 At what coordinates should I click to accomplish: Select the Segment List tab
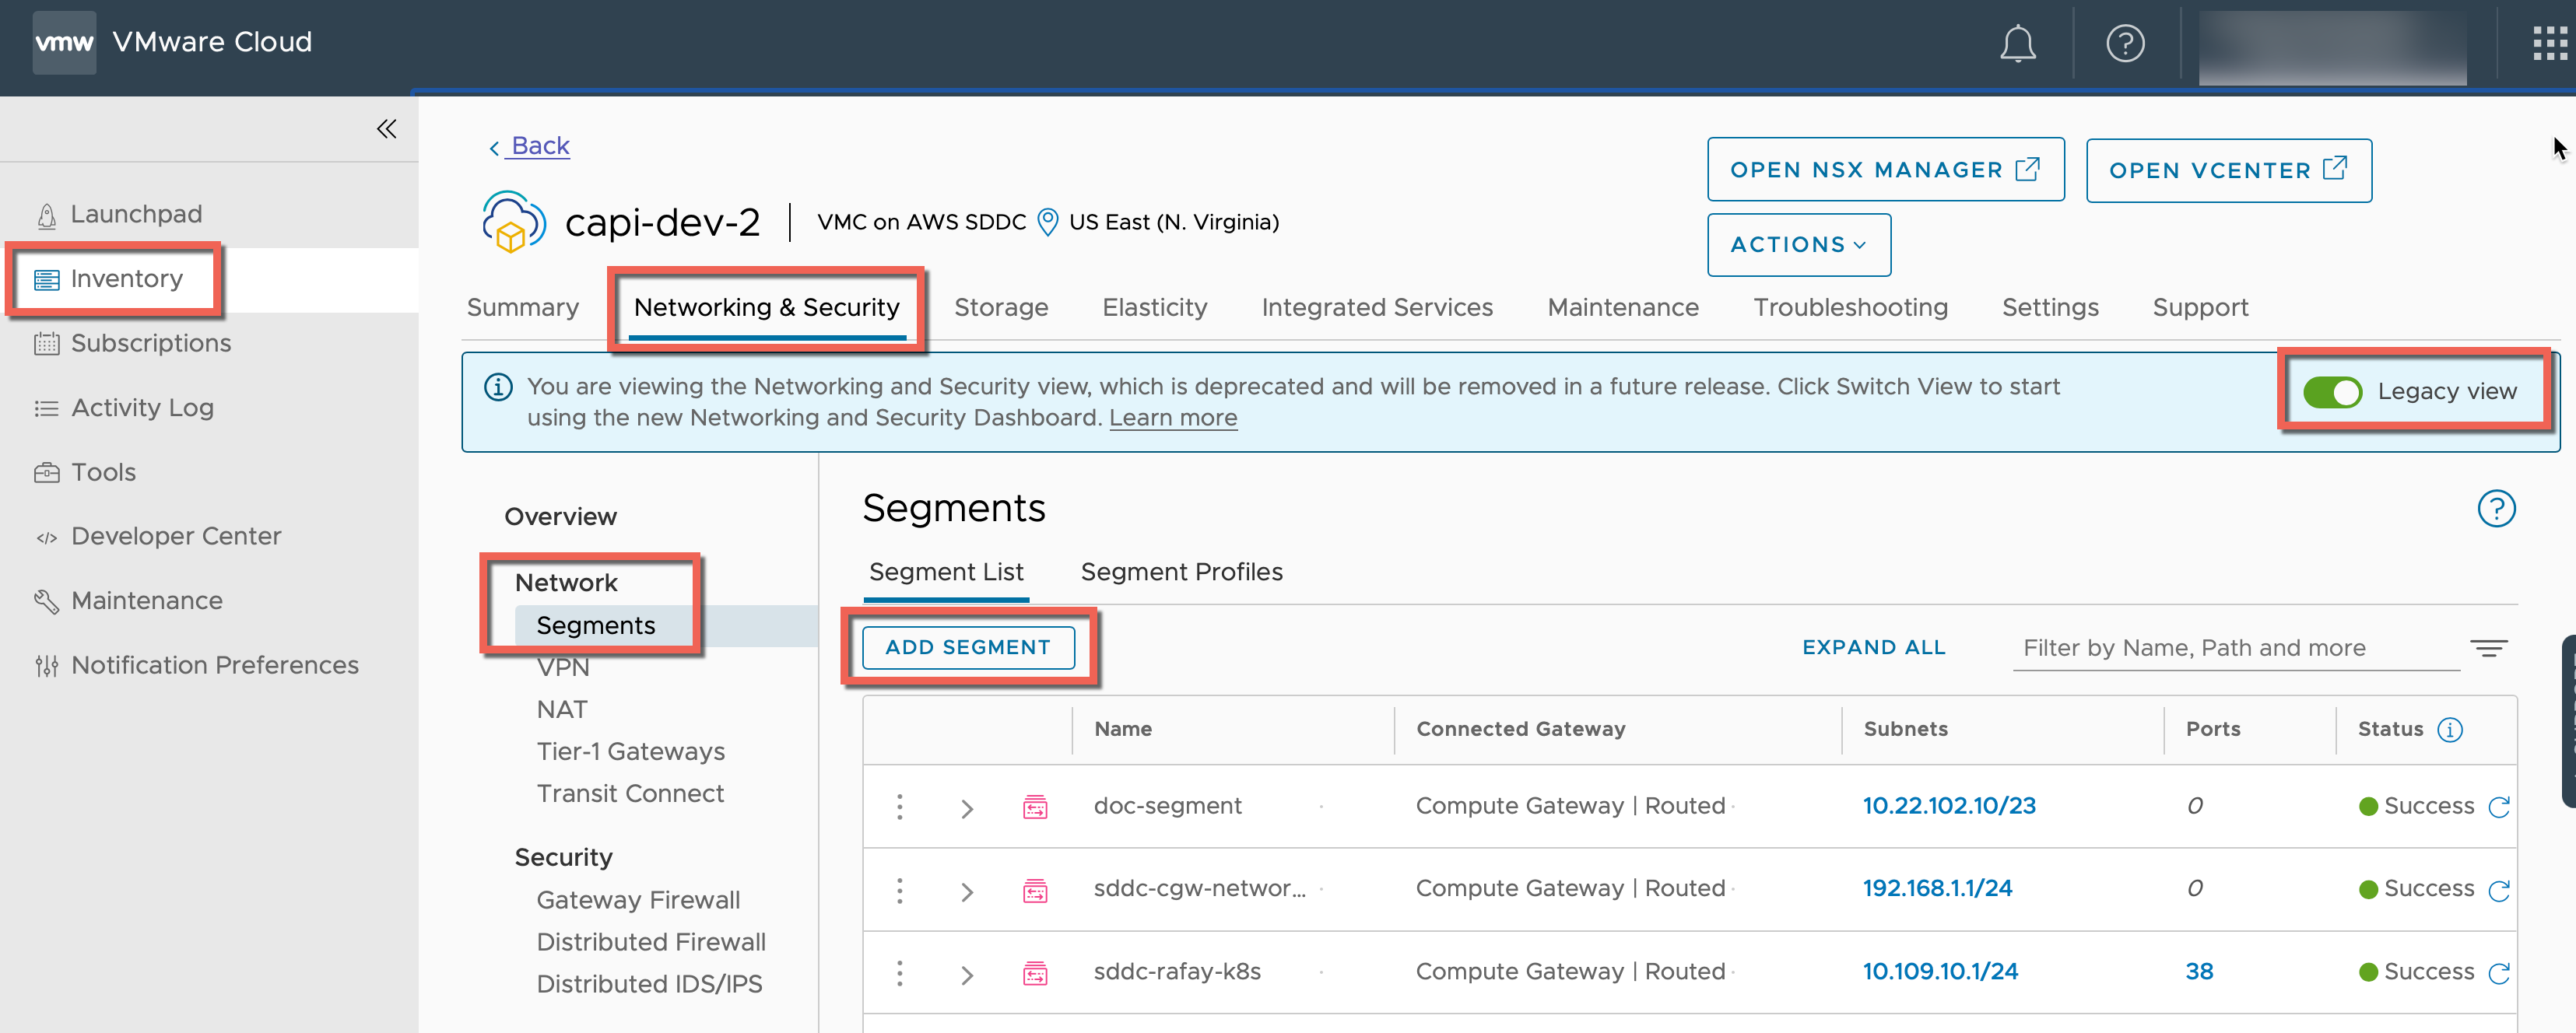click(945, 573)
